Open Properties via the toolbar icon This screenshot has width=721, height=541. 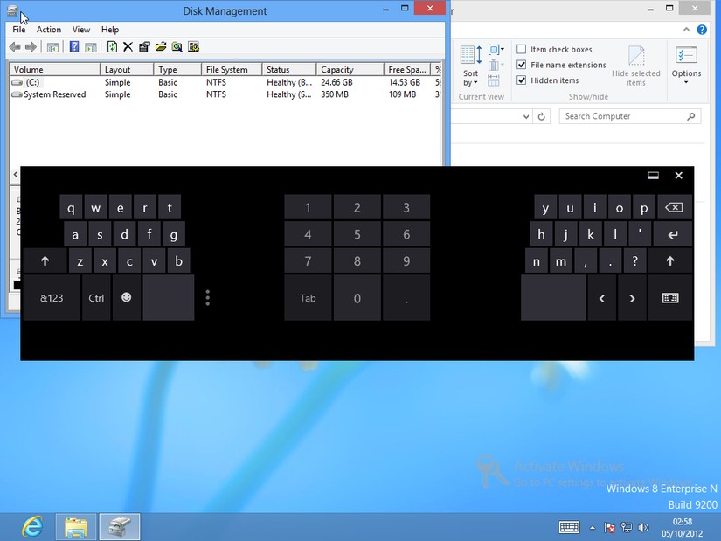coord(144,47)
